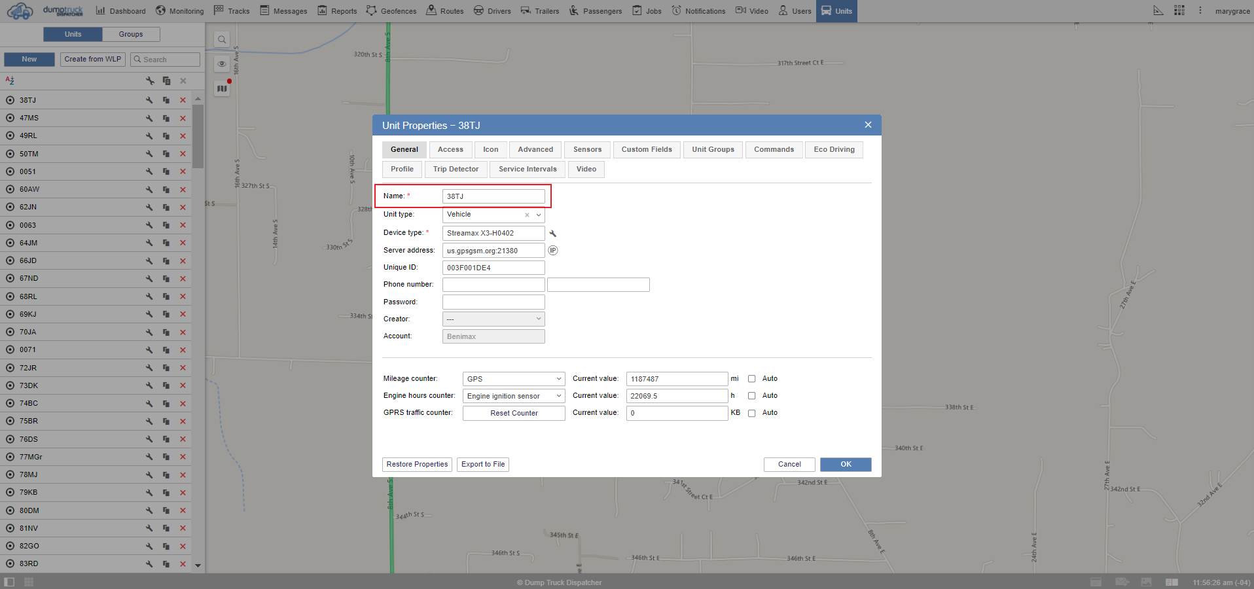
Task: Click the map search magnifier icon
Action: [222, 40]
